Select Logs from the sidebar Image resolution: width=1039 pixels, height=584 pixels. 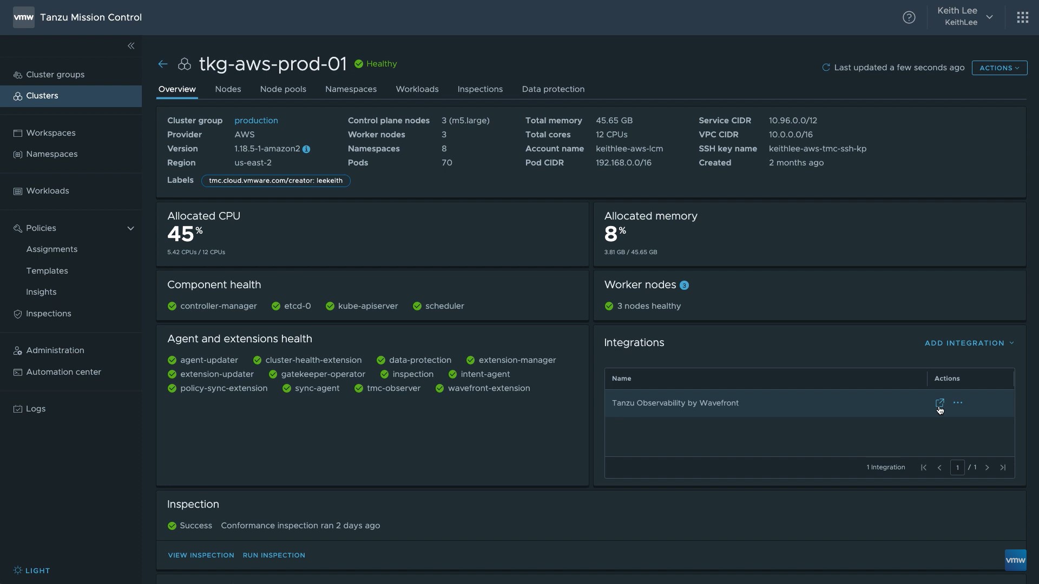(x=35, y=408)
